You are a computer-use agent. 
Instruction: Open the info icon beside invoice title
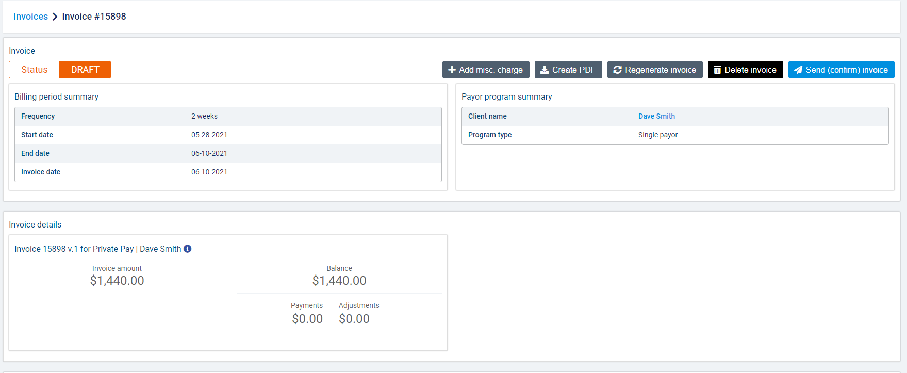pyautogui.click(x=188, y=249)
